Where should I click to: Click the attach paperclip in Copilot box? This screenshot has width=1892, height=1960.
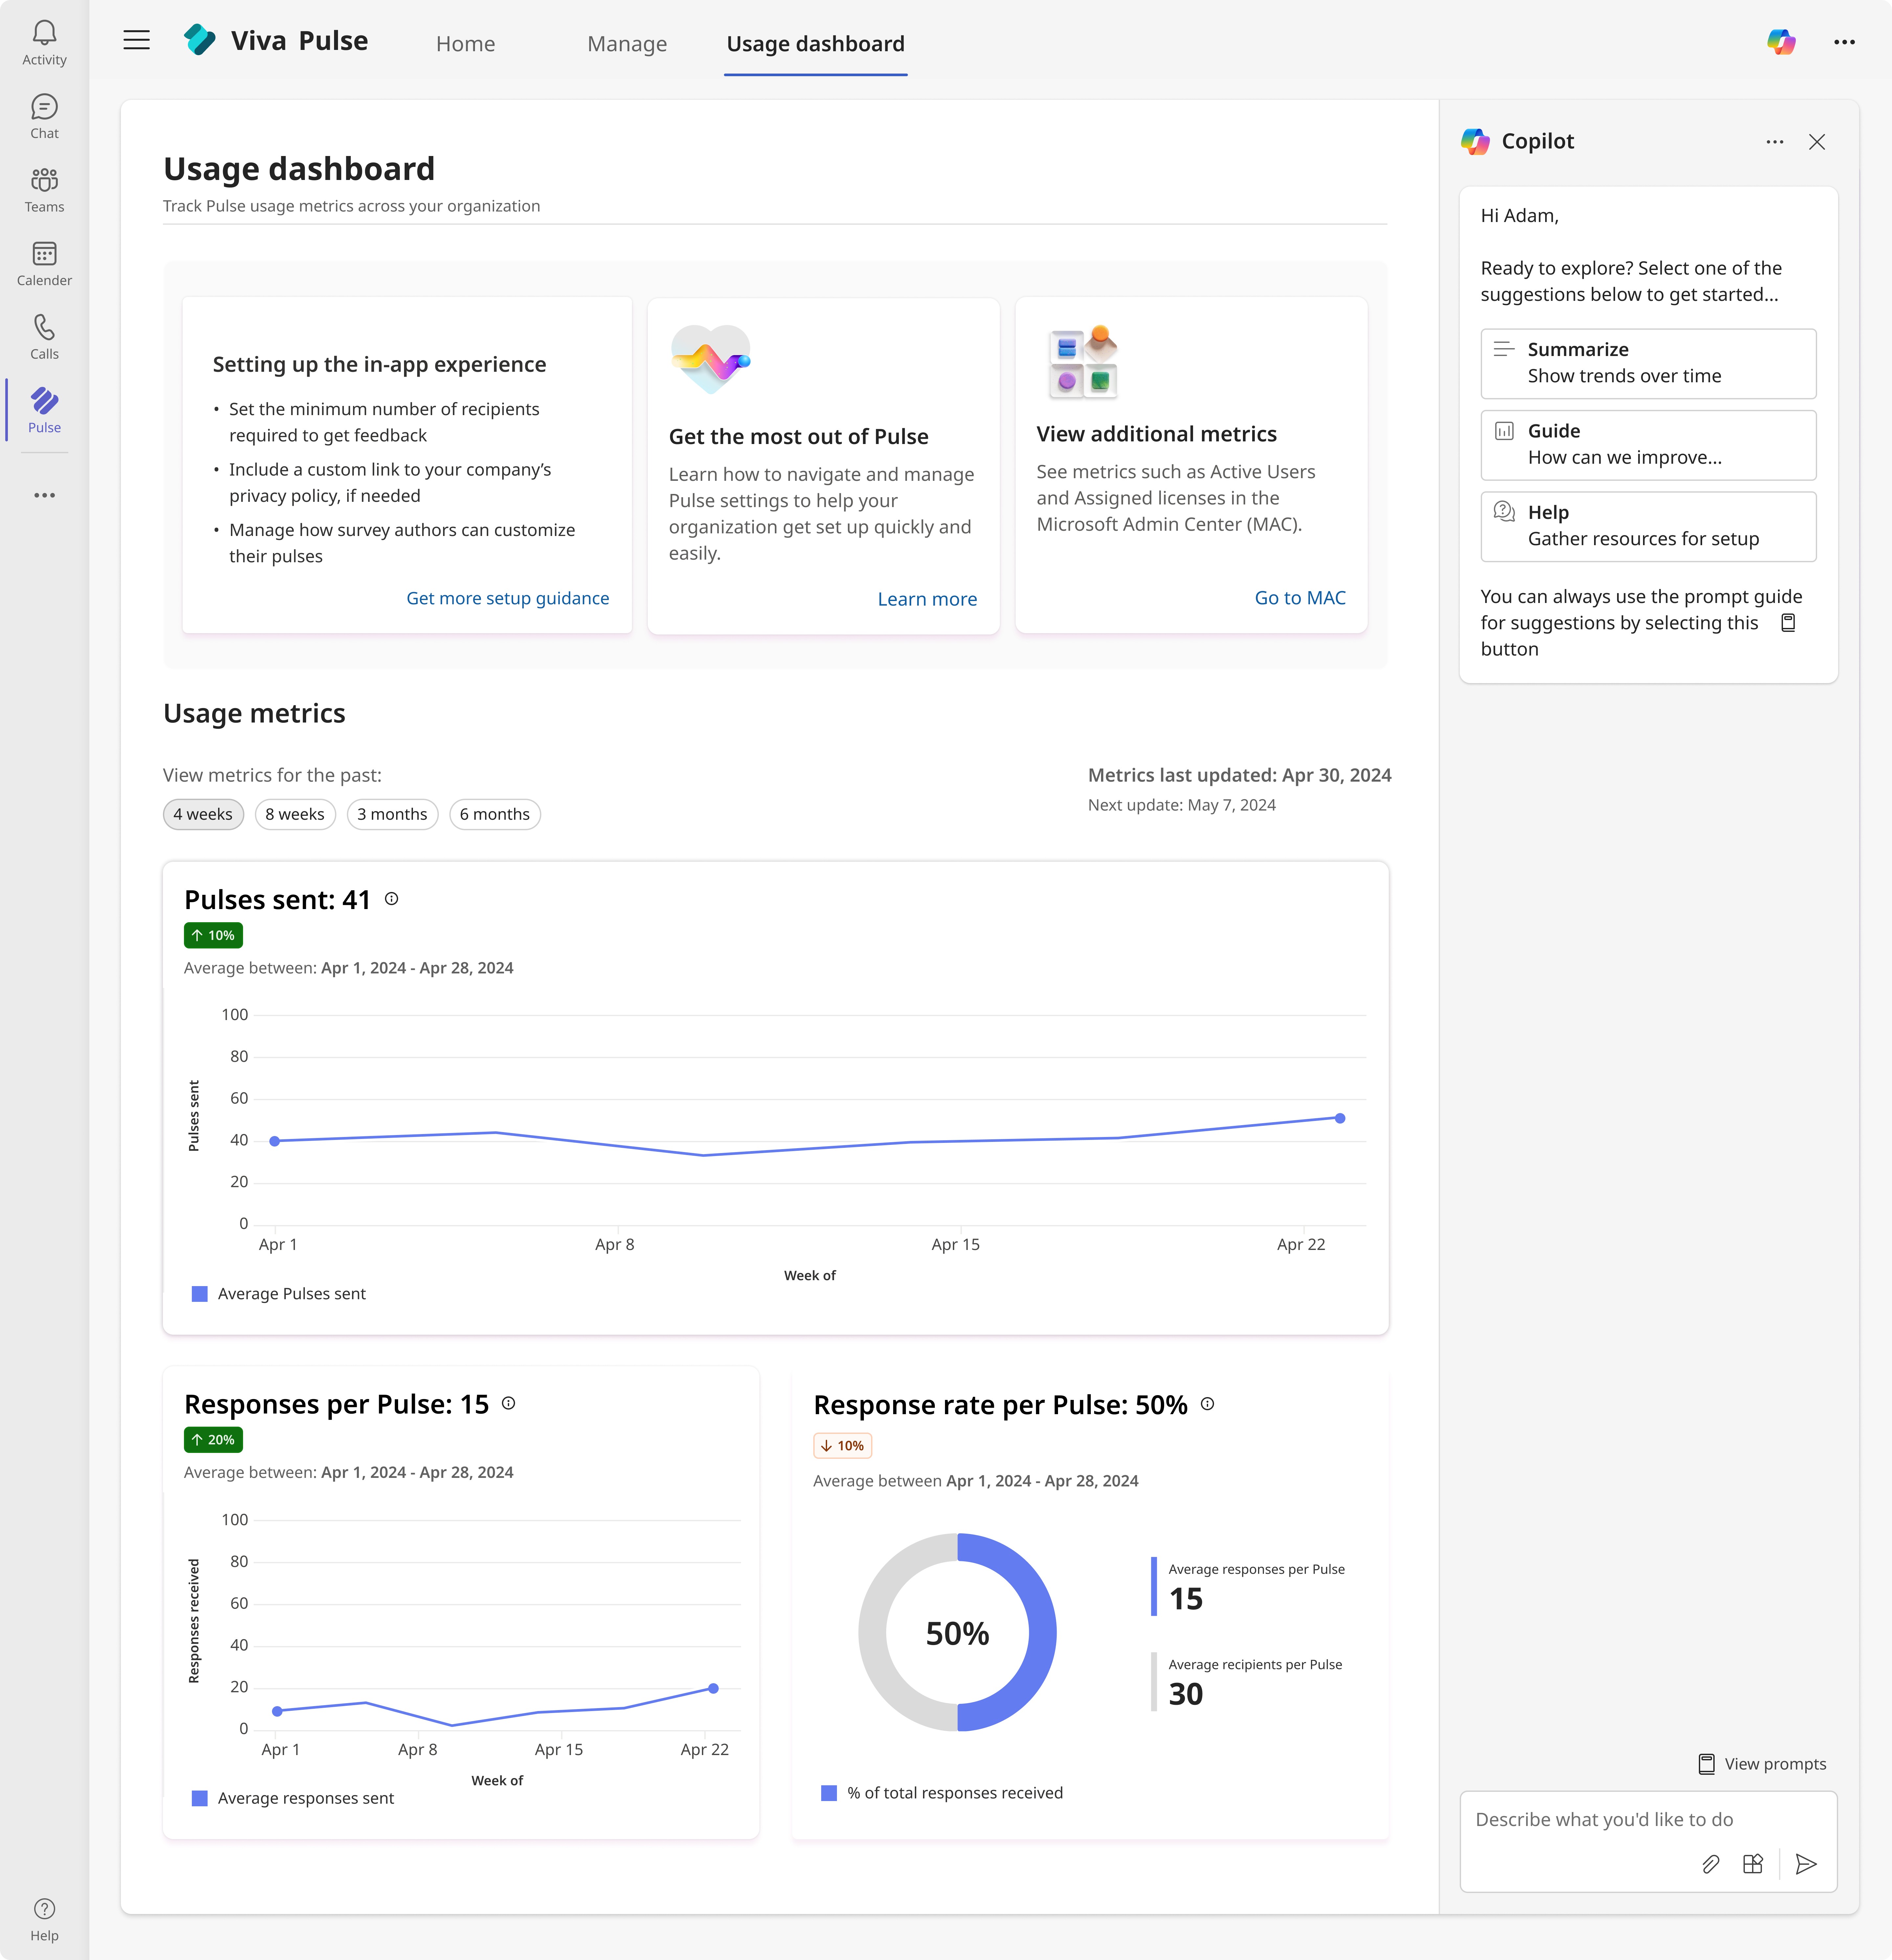click(1711, 1864)
